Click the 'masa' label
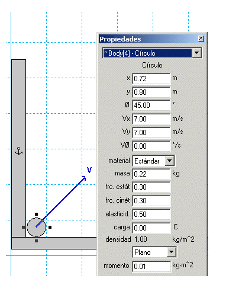The image size is (226, 288). click(x=122, y=174)
